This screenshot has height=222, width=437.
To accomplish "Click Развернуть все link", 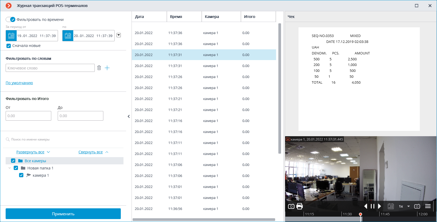I will click(30, 152).
